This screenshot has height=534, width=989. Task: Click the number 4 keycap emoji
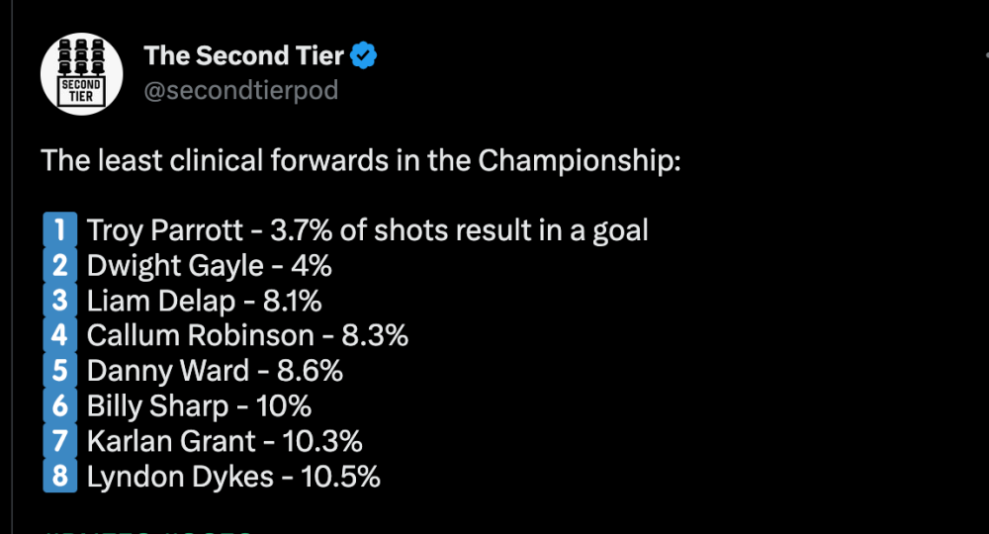[x=59, y=336]
